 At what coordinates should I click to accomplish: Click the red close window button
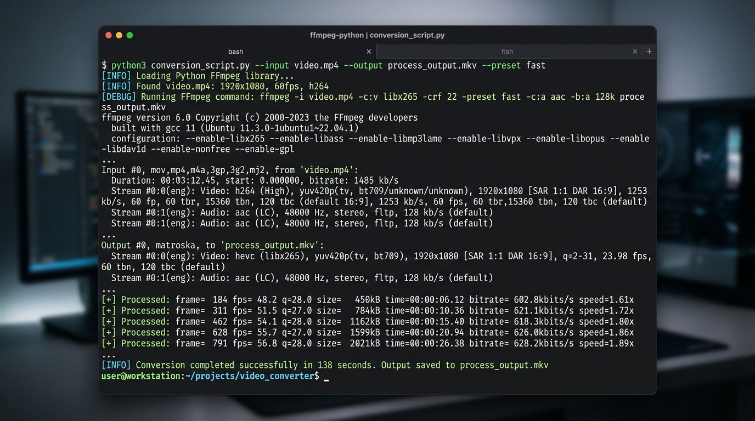click(109, 35)
